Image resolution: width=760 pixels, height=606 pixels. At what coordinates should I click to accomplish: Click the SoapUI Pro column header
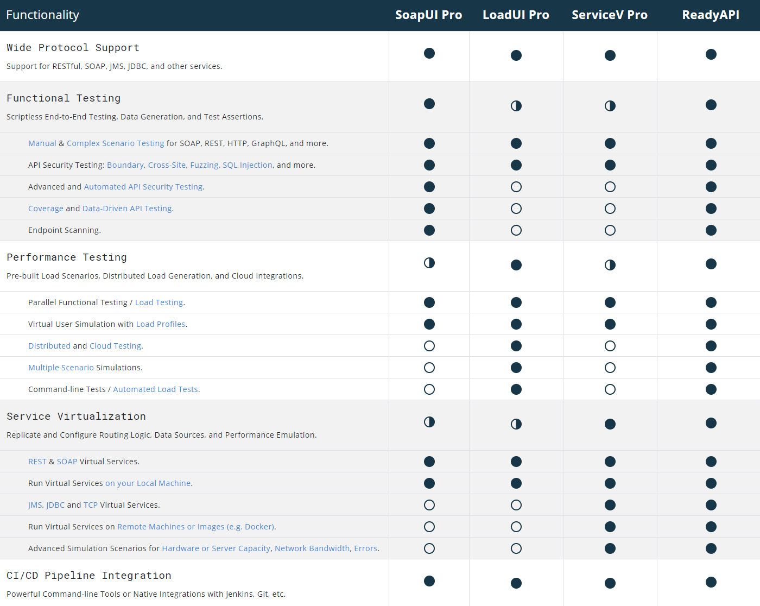point(429,15)
